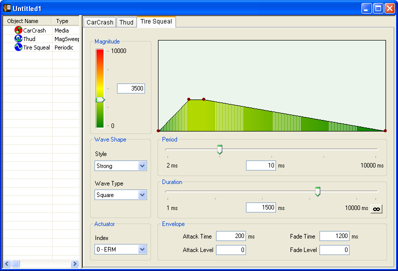Click the Duration slider thumb
The image size is (398, 271).
[x=317, y=191]
